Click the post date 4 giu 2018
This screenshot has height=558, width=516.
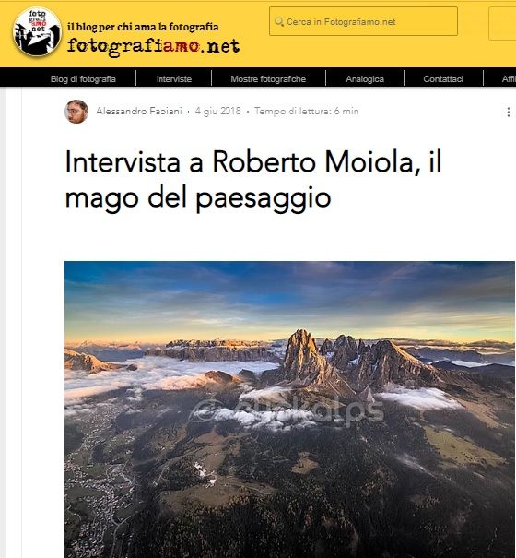pyautogui.click(x=218, y=111)
